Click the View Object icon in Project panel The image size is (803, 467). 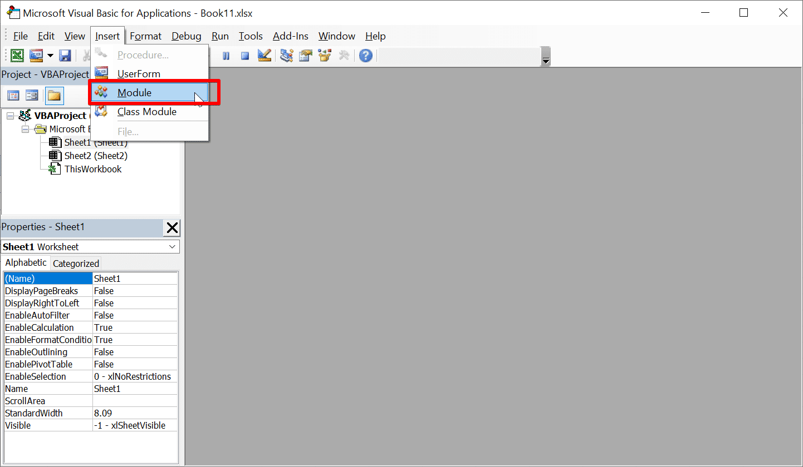(x=32, y=96)
